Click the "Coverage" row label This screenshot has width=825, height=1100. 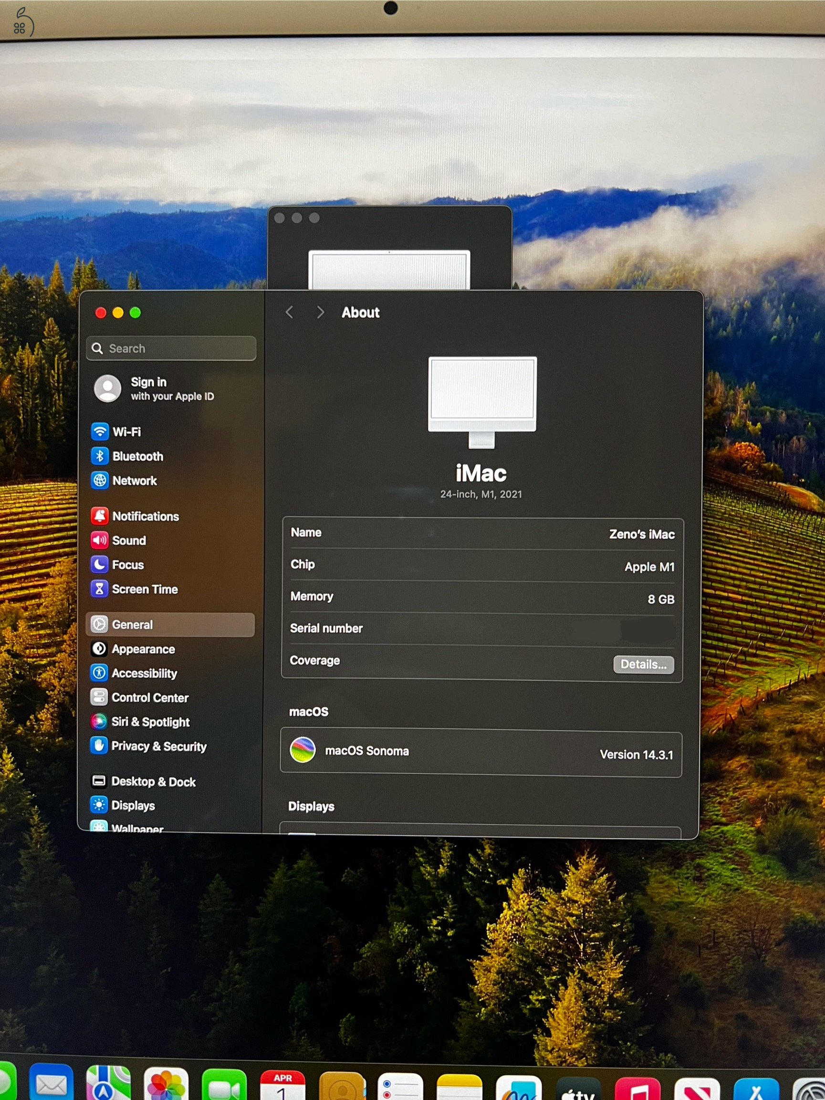point(315,660)
